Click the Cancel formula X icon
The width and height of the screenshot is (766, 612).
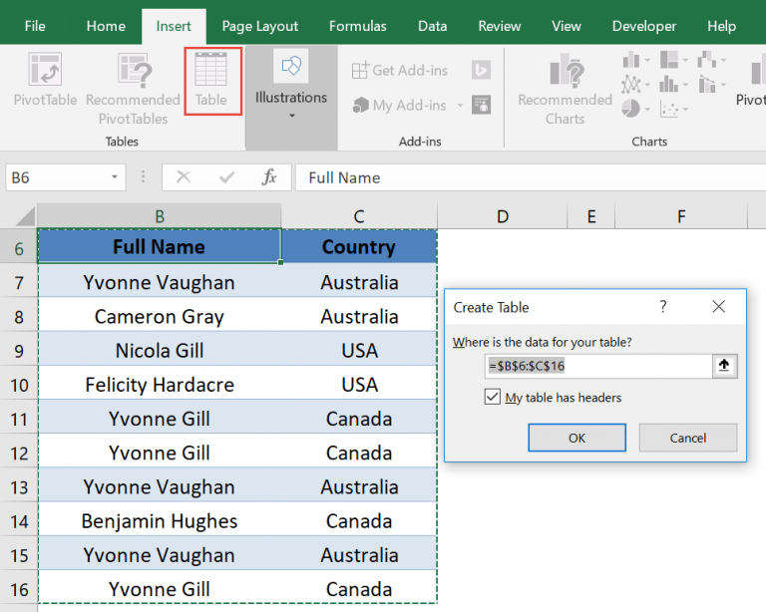pos(184,177)
